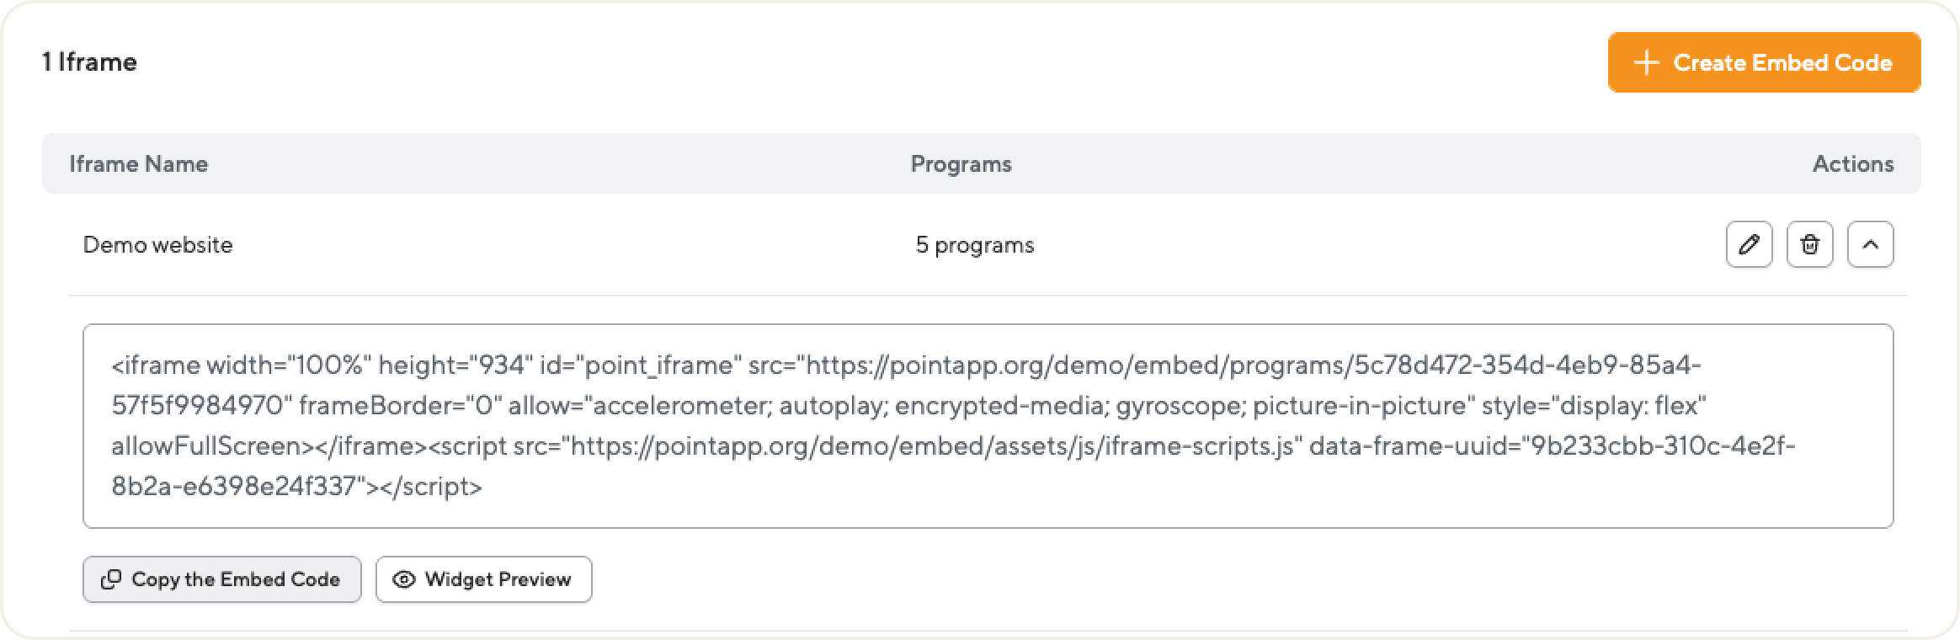Edit the Demo website iframe with pencil icon
Screen dimensions: 1960x640
tap(1749, 245)
